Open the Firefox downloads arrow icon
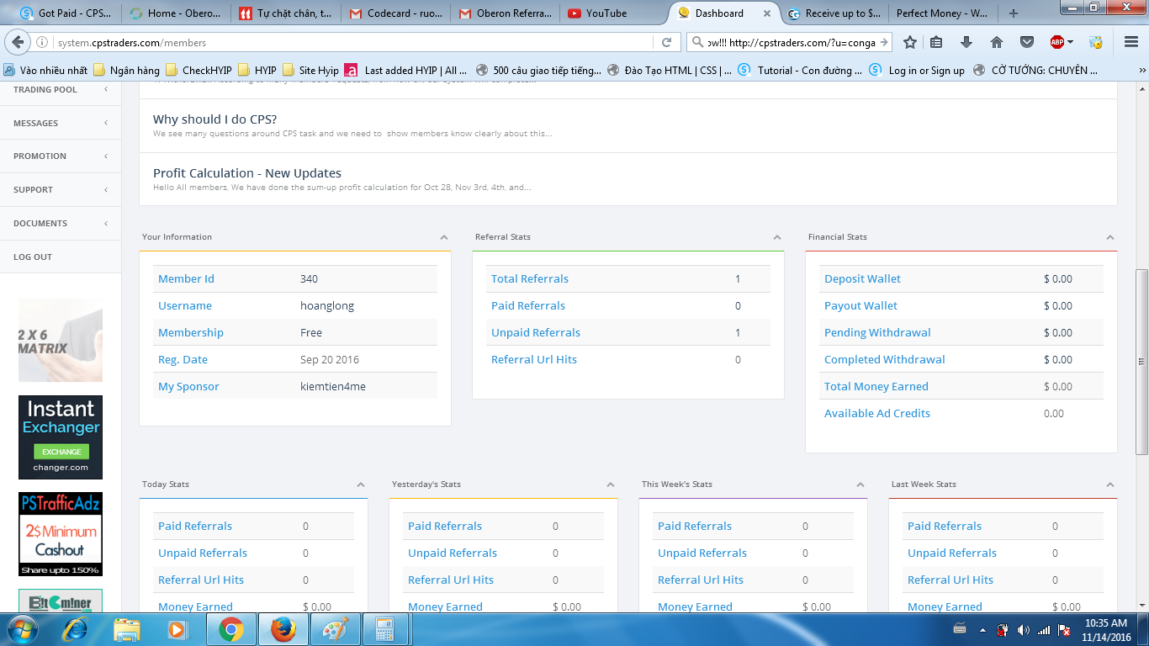Screen dimensions: 1149x646 (x=966, y=42)
